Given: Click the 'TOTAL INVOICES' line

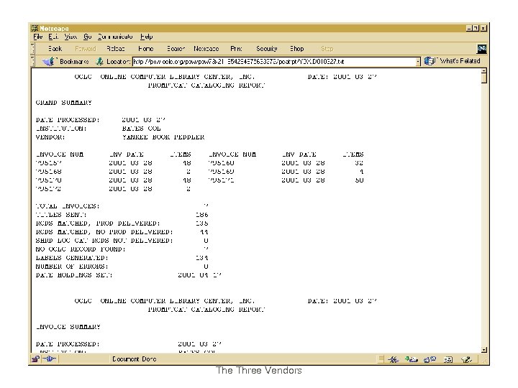Looking at the screenshot, I should pyautogui.click(x=122, y=206).
